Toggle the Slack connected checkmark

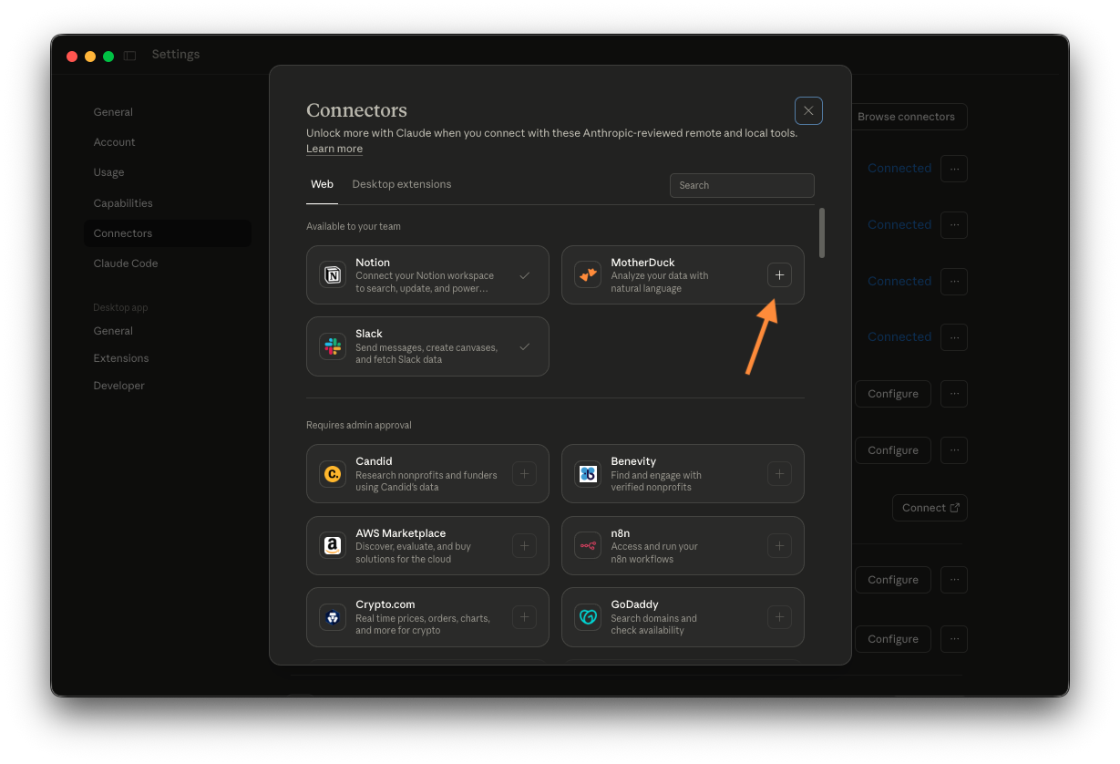pyautogui.click(x=525, y=346)
